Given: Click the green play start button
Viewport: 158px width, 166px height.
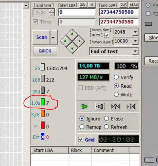Looking at the screenshot, I should click(85, 107).
